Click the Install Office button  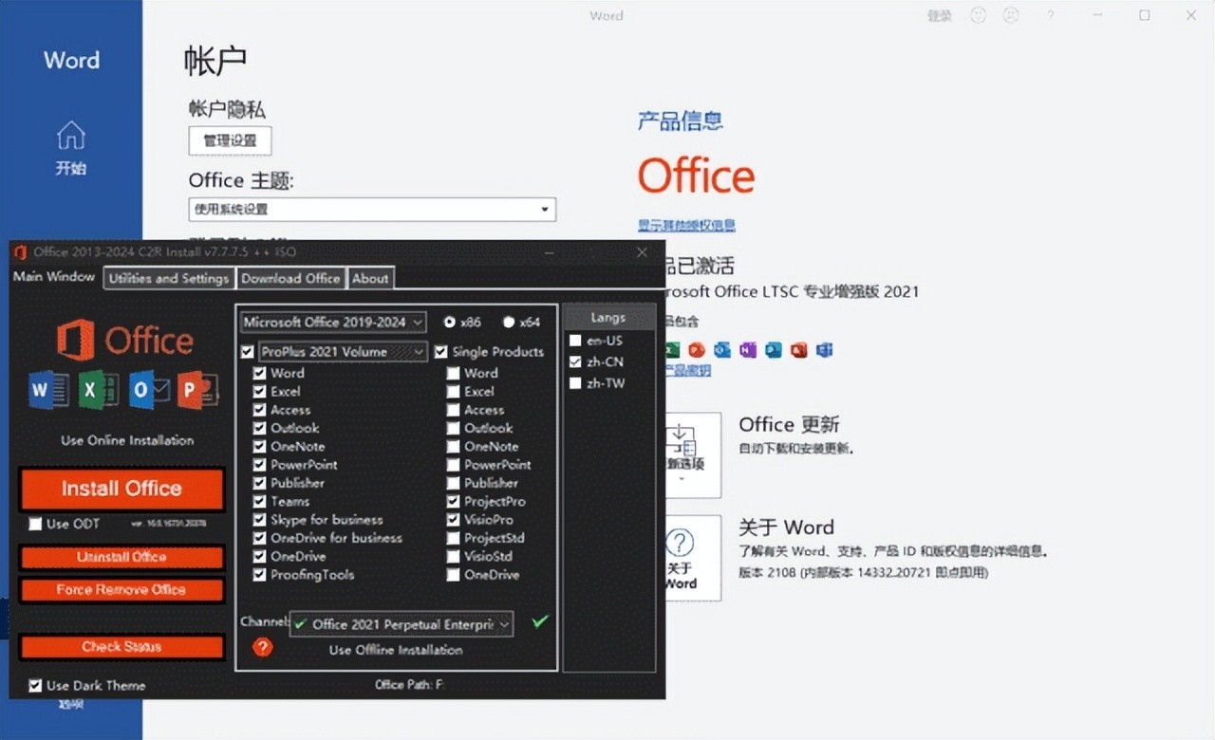click(121, 488)
